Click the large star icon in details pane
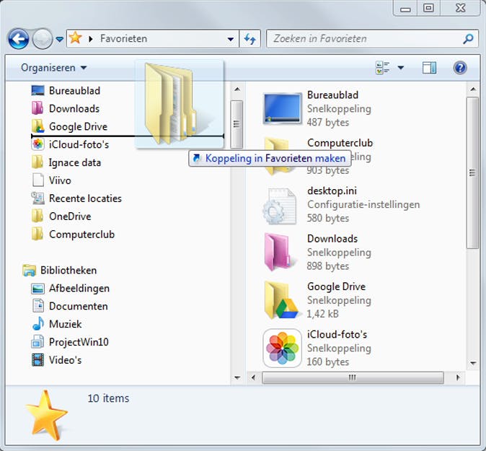This screenshot has height=451, width=486. pos(46,415)
